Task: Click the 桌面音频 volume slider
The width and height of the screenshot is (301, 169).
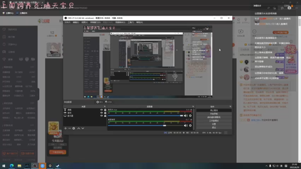Action: [x=145, y=125]
